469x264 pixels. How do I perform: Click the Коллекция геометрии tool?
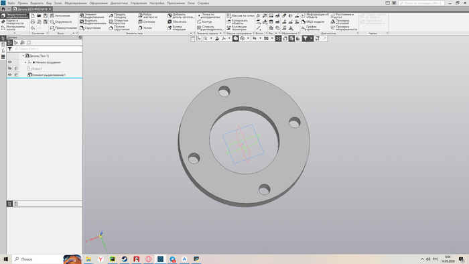237,27
